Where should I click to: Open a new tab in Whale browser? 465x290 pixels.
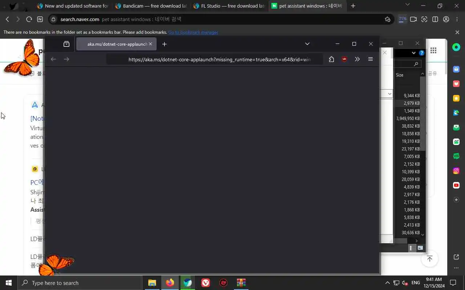[x=353, y=6]
